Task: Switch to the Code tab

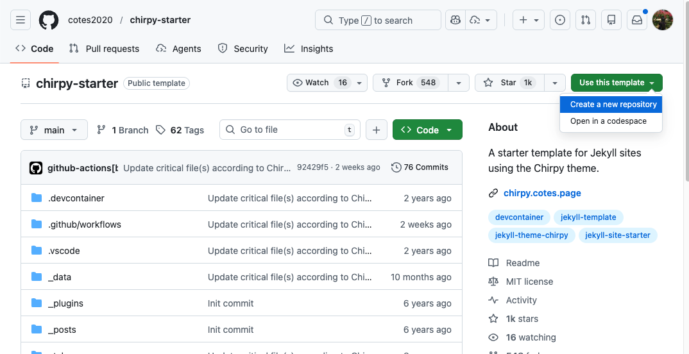Action: tap(34, 49)
